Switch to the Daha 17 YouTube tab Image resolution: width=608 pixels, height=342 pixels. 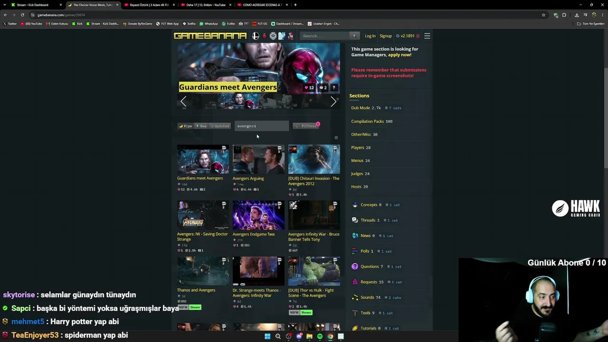(x=206, y=5)
